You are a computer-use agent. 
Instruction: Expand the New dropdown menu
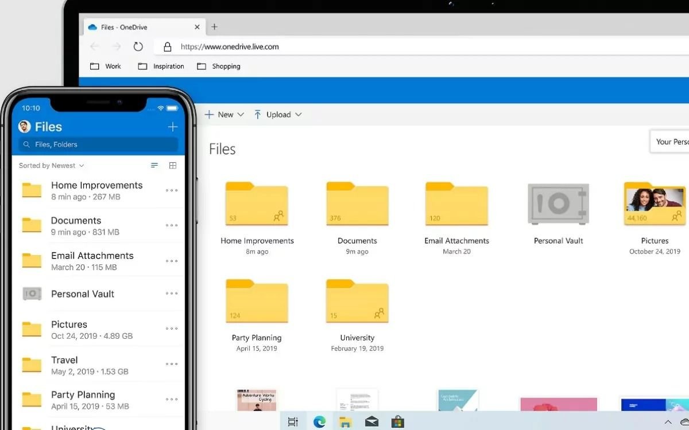click(x=224, y=114)
